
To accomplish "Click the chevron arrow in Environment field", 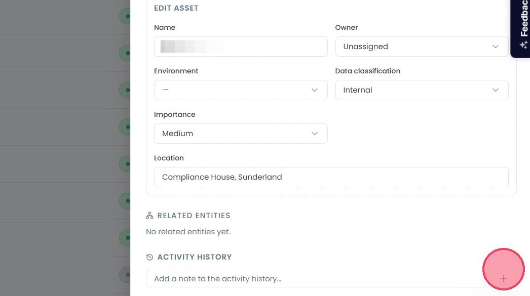I will tap(314, 90).
